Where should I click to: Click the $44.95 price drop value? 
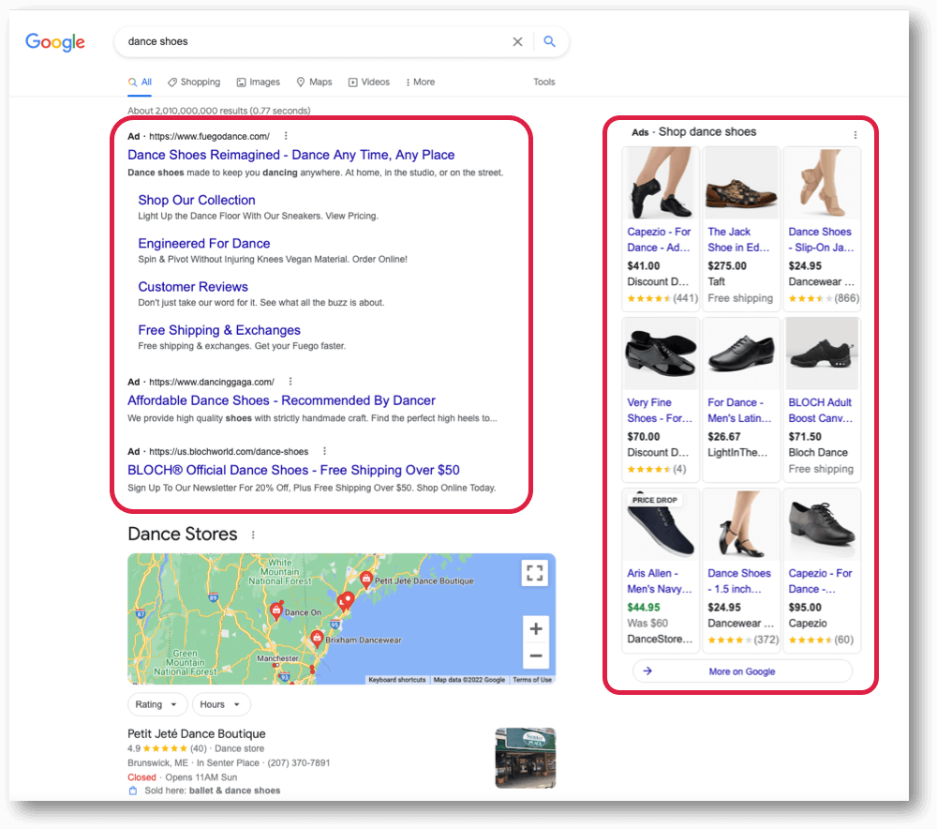(x=644, y=607)
